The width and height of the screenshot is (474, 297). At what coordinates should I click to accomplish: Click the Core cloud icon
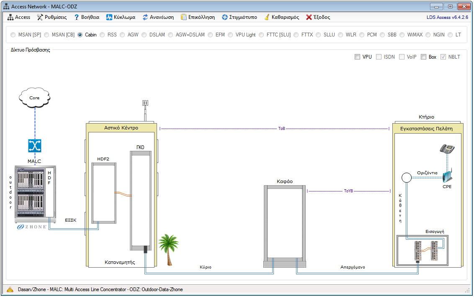(34, 98)
